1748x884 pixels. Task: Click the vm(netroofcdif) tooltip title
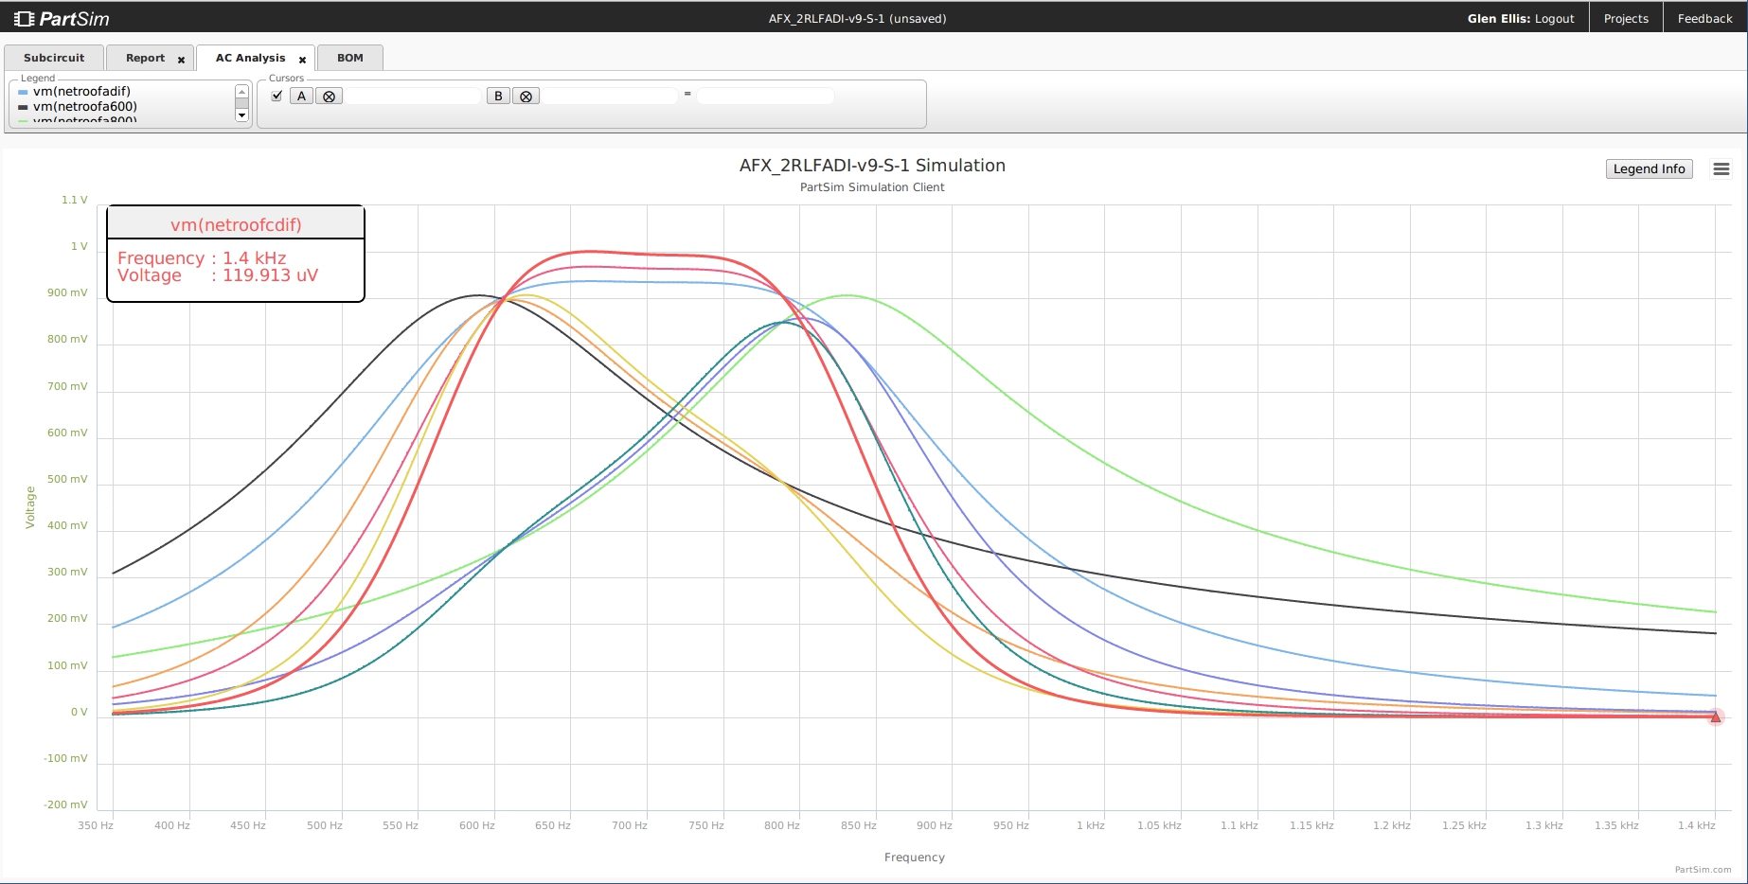click(236, 224)
